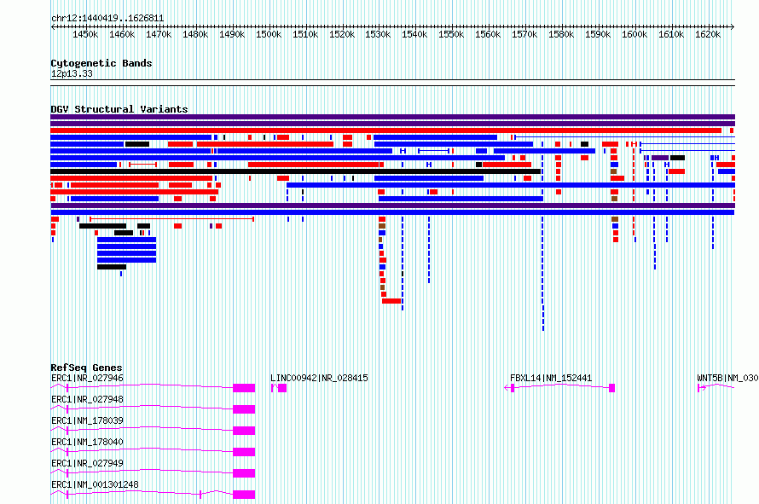This screenshot has width=759, height=504.
Task: Click the 1560k ruler tick label
Action: tap(488, 35)
